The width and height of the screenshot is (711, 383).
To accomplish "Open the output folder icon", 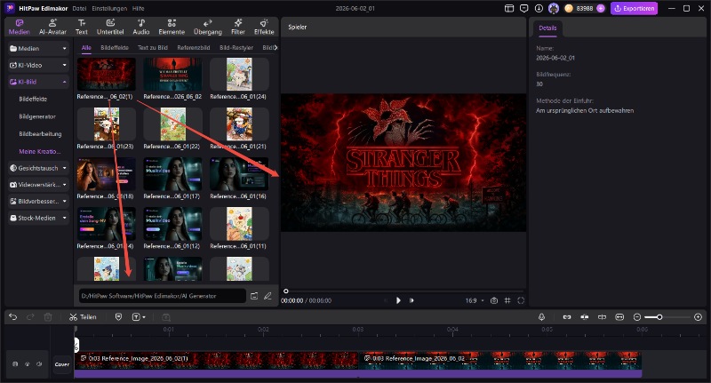I will (x=254, y=296).
